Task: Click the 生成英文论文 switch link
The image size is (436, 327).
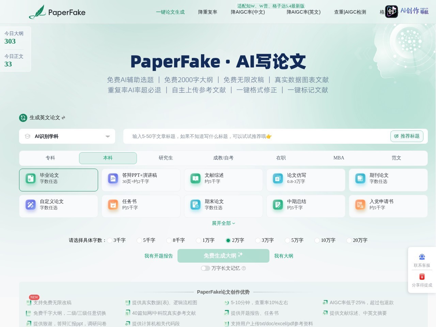Action: point(45,118)
